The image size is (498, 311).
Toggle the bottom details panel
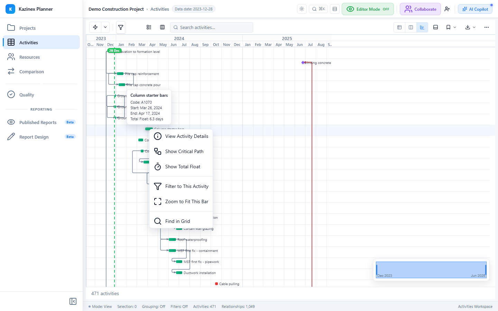click(x=436, y=27)
